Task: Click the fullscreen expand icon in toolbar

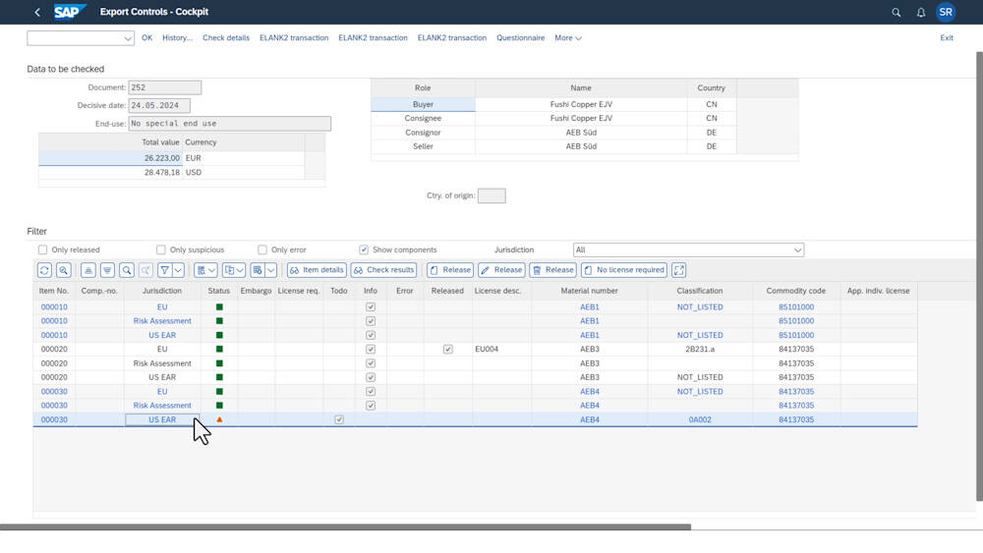Action: pos(678,270)
